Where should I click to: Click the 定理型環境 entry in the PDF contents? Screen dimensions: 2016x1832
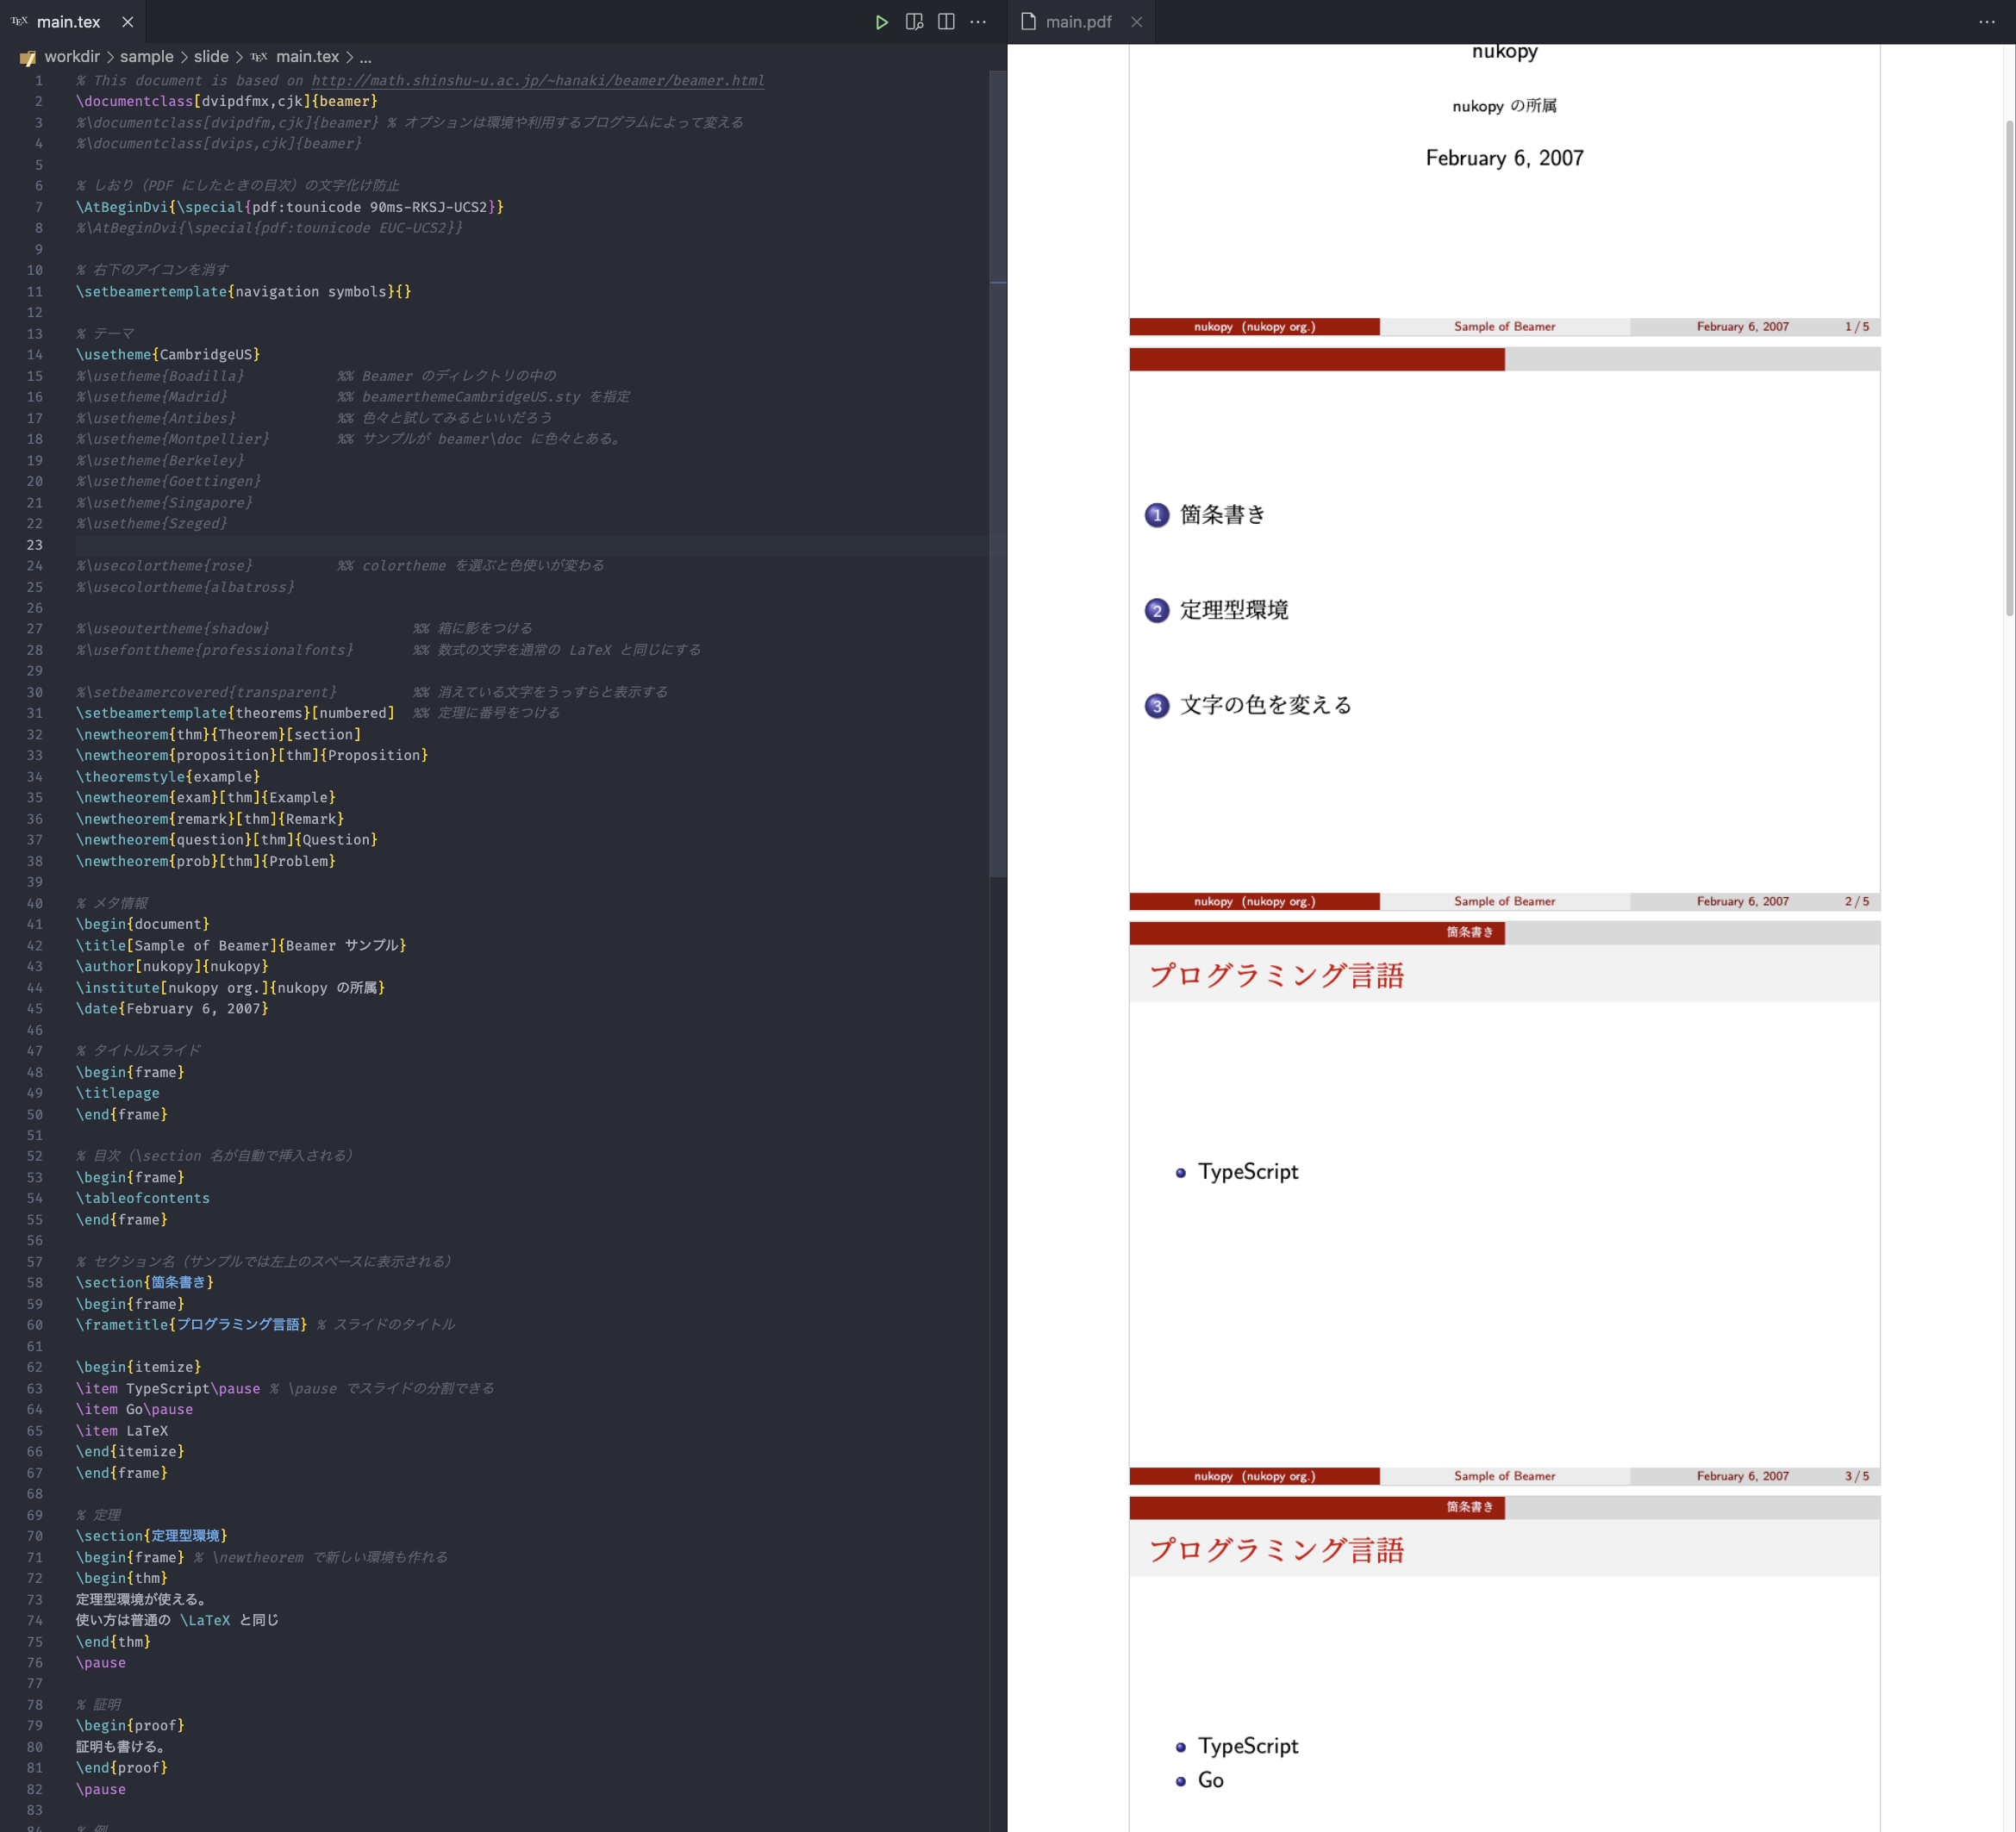click(x=1233, y=610)
